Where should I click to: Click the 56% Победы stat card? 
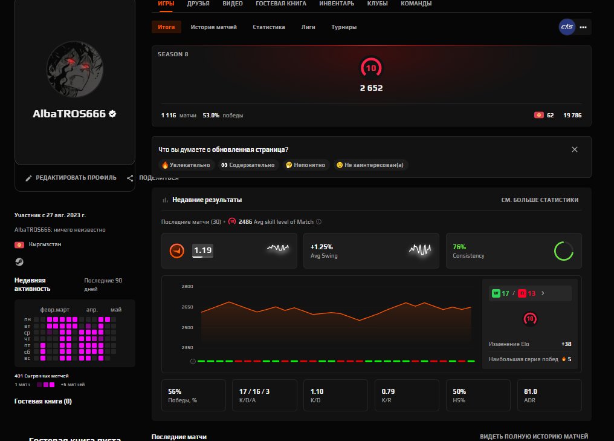[193, 395]
